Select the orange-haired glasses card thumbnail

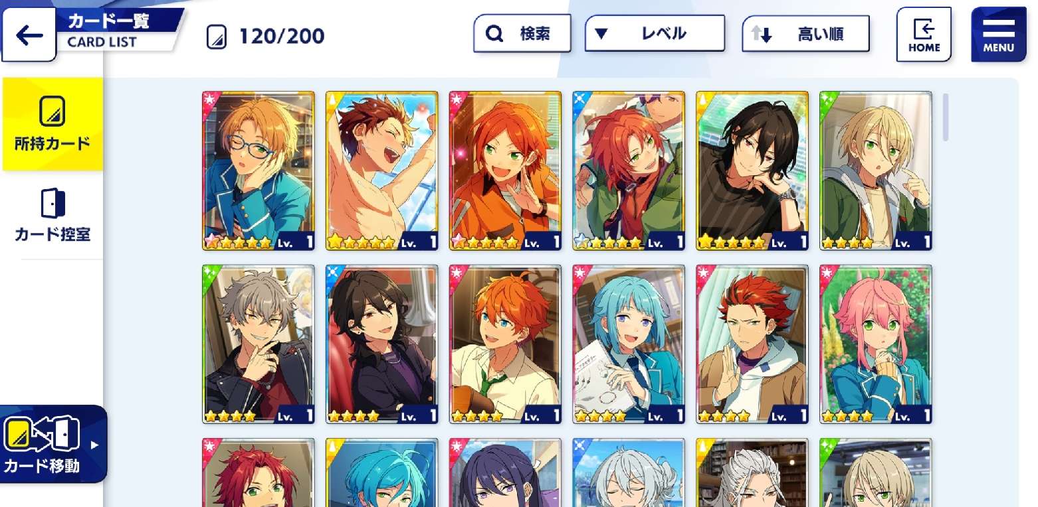tap(259, 171)
